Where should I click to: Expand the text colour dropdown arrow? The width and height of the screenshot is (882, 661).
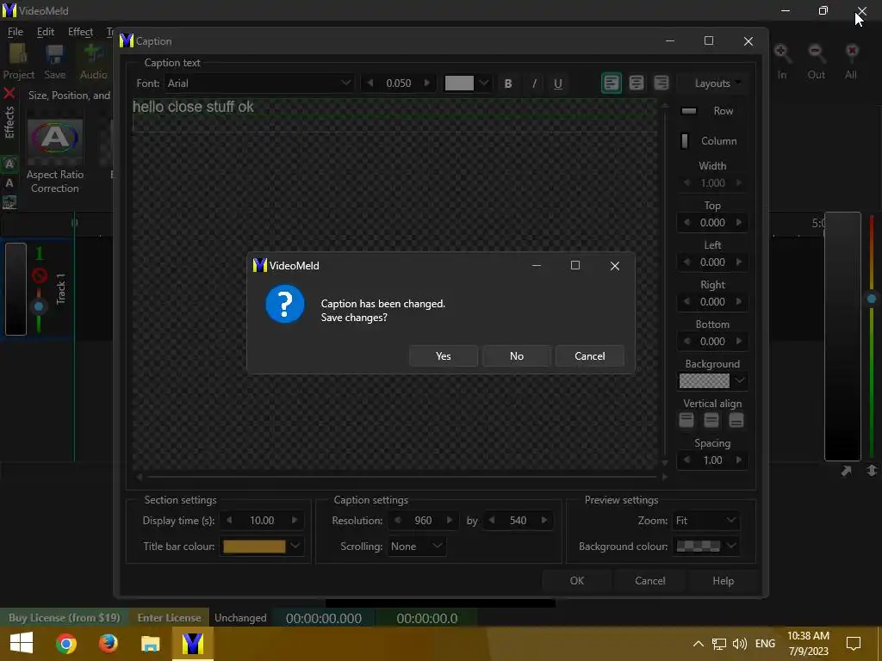point(484,83)
